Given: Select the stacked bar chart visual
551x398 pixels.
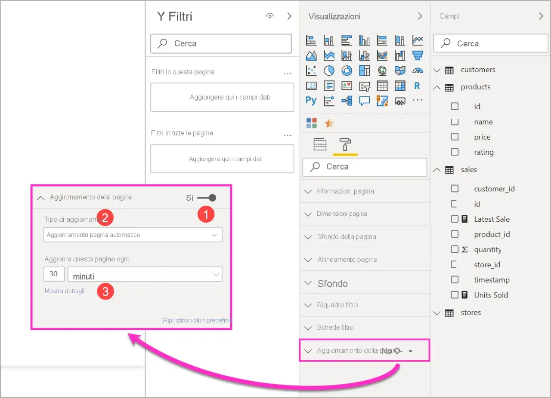Looking at the screenshot, I should coord(311,40).
